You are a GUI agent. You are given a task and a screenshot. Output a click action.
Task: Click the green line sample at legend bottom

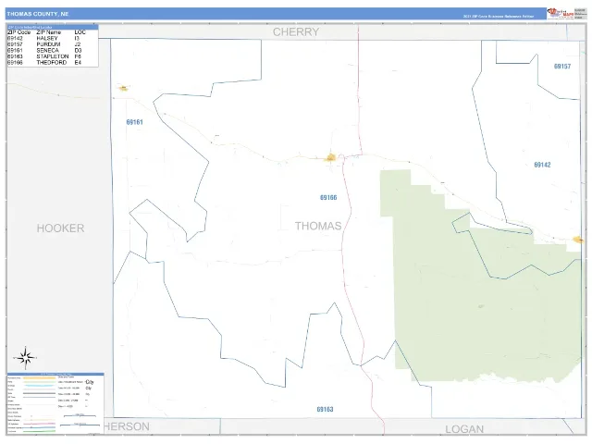pos(39,431)
